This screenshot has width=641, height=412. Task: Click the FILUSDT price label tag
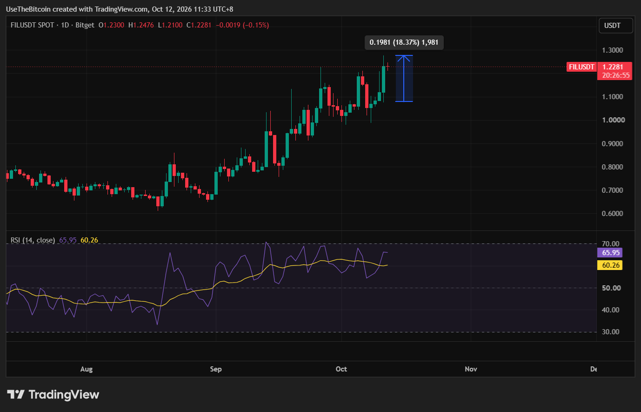click(x=581, y=67)
